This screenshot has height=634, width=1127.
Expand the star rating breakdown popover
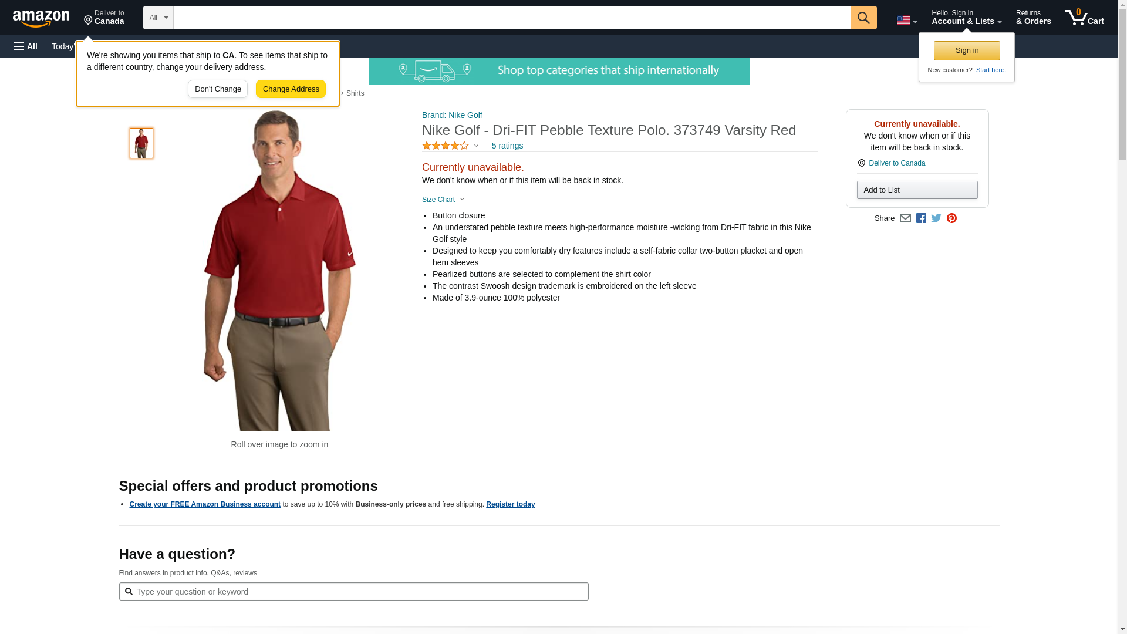click(450, 146)
